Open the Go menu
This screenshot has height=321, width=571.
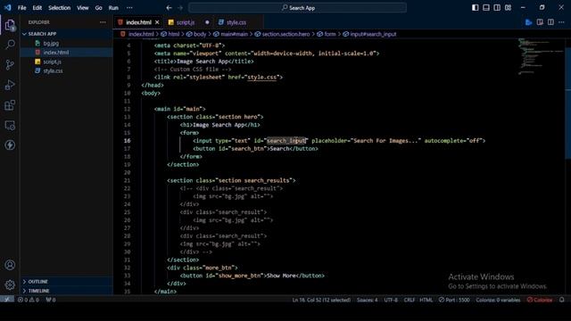[99, 8]
